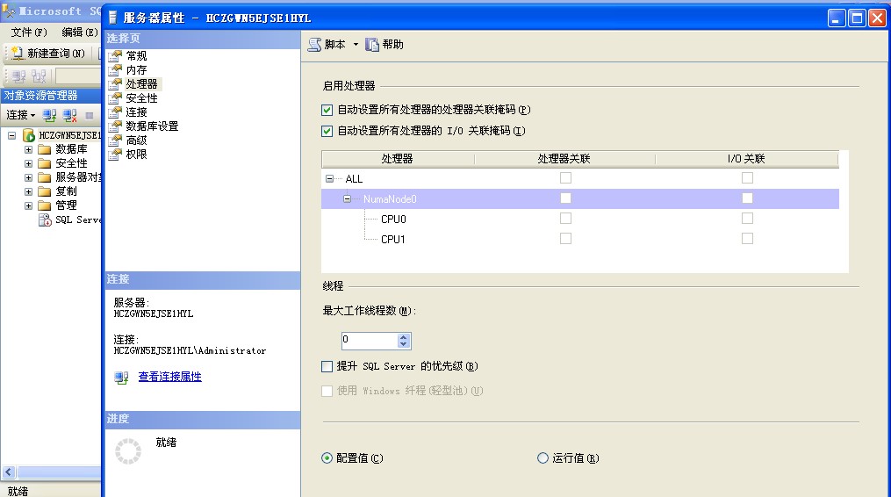Click the disconnect server icon in Object Explorer
The image size is (891, 497).
[69, 115]
